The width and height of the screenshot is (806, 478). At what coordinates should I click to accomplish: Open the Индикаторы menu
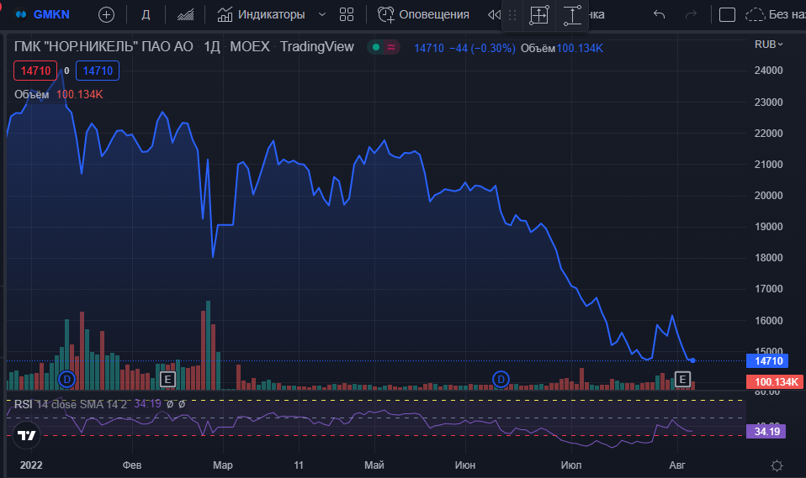point(261,14)
